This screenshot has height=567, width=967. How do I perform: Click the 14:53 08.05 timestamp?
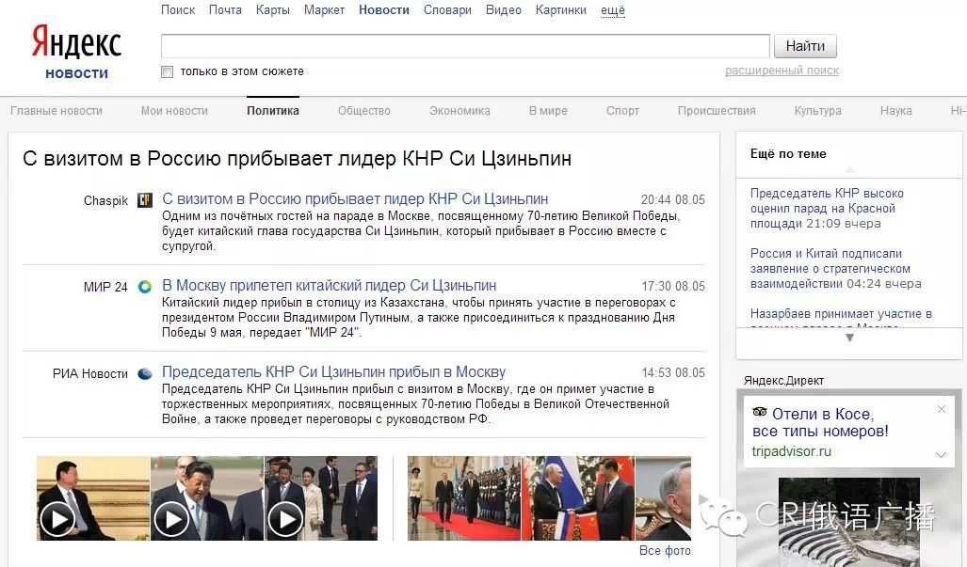(x=673, y=373)
